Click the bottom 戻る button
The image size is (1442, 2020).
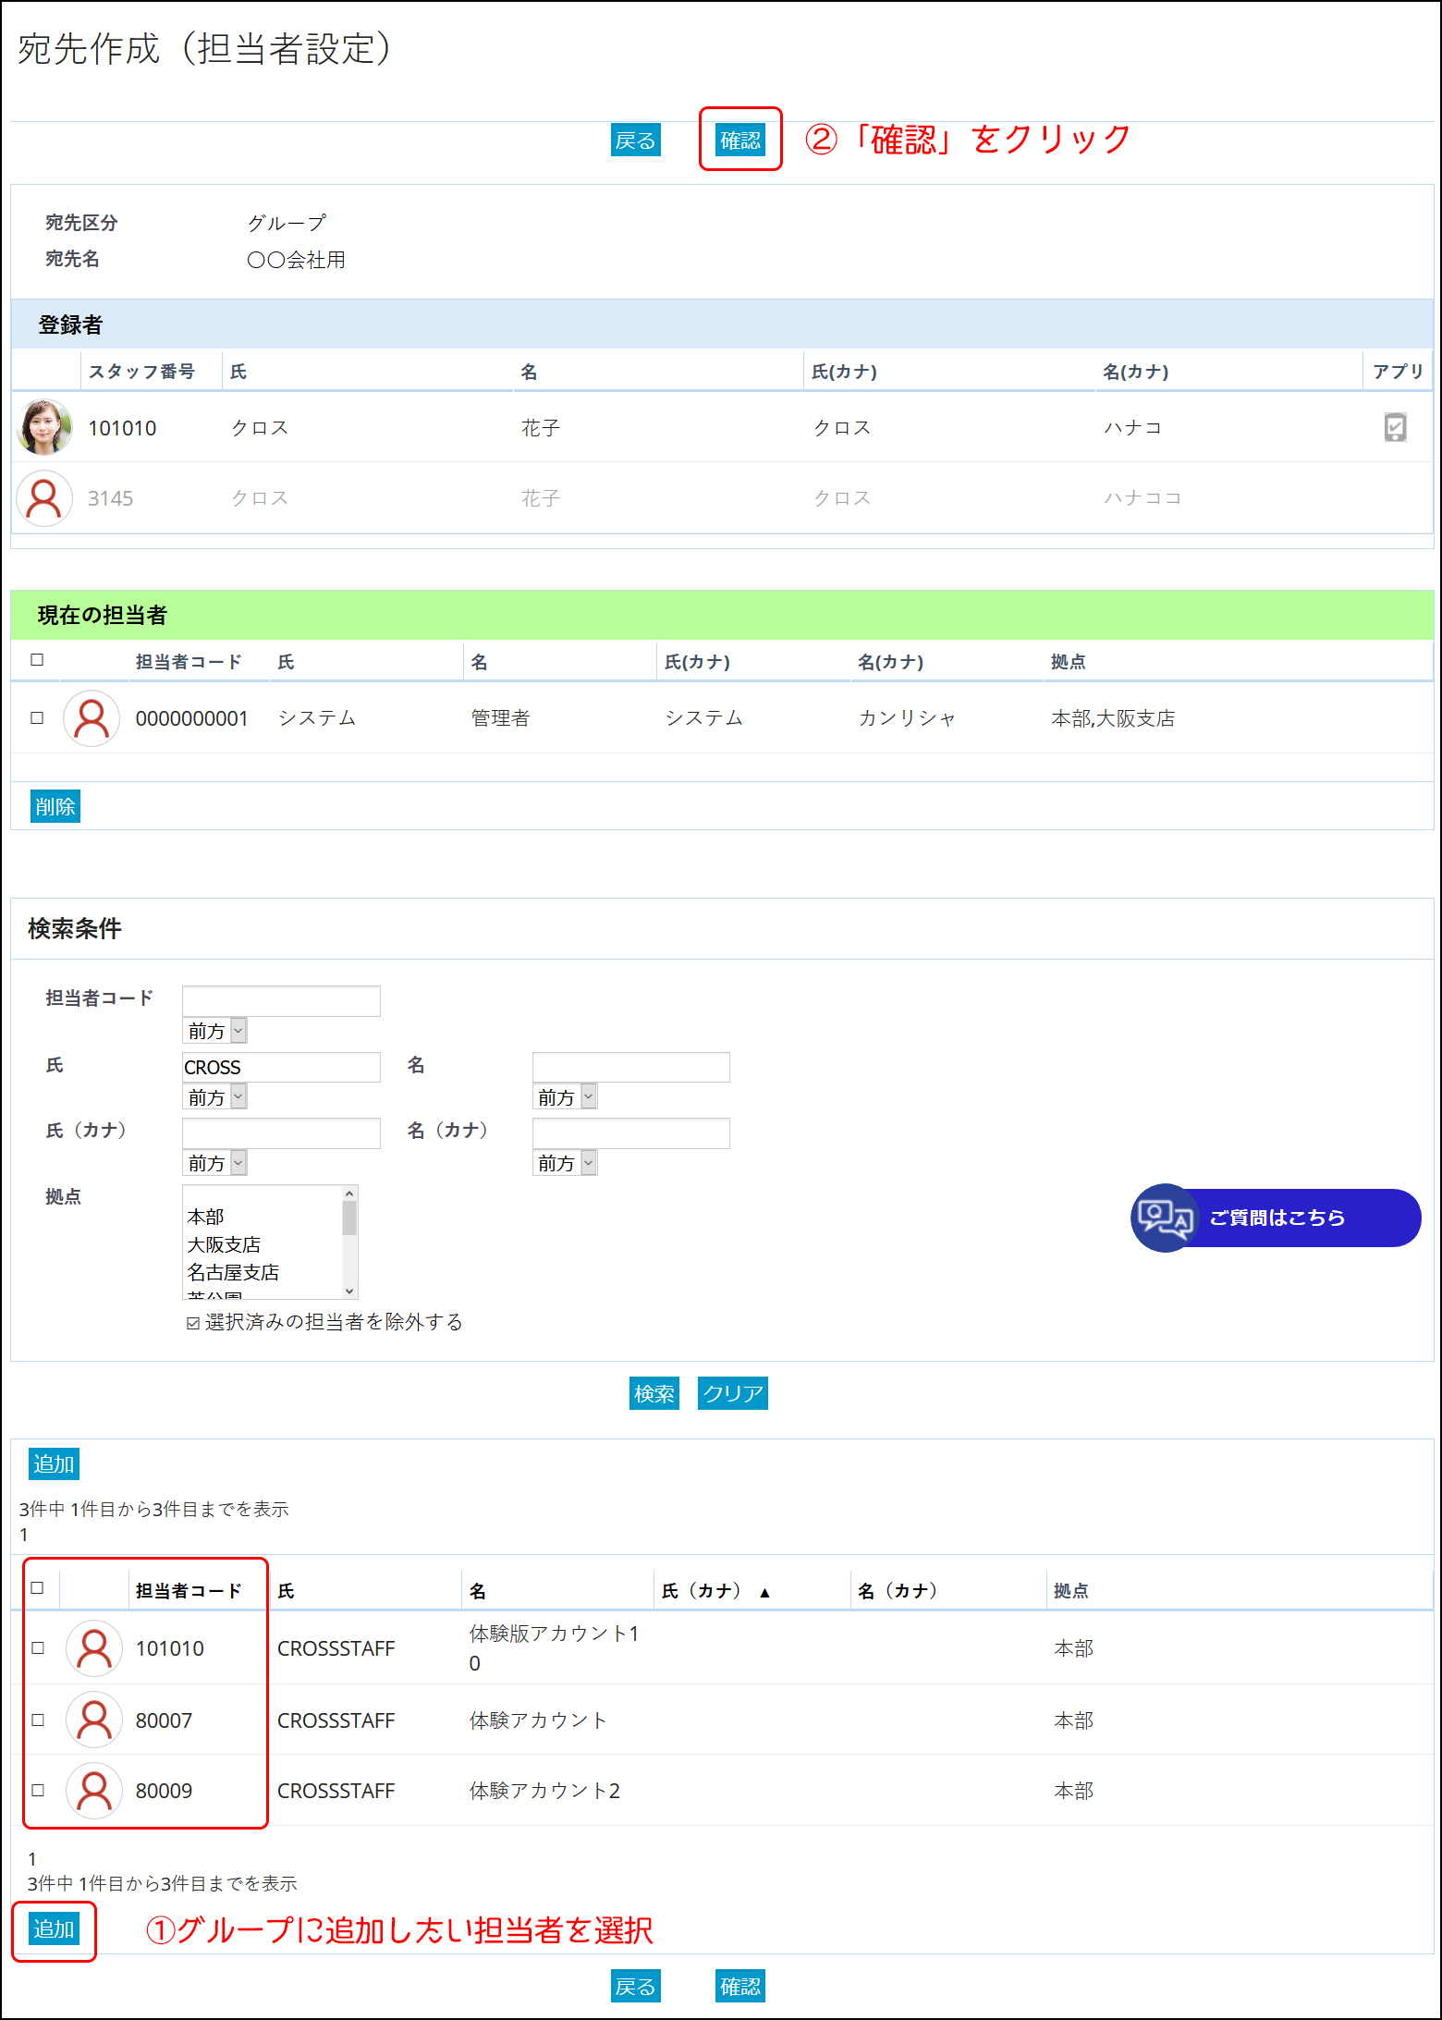pos(636,1986)
